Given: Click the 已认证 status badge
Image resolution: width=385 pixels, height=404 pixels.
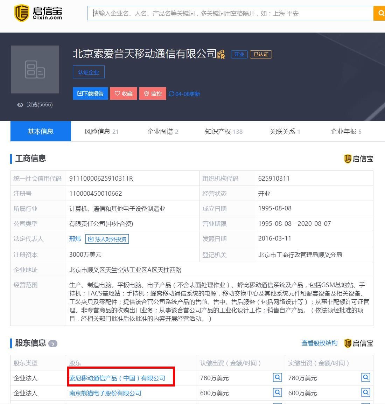Looking at the screenshot, I should click(261, 54).
